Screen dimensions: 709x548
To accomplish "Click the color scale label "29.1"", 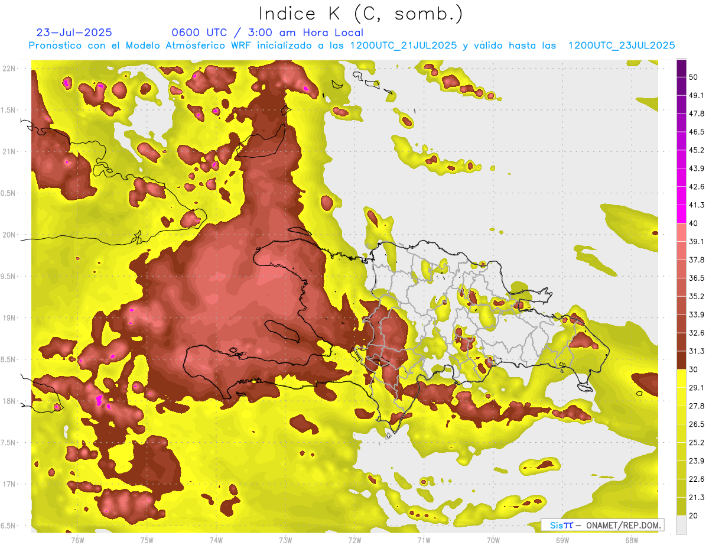I will 697,388.
